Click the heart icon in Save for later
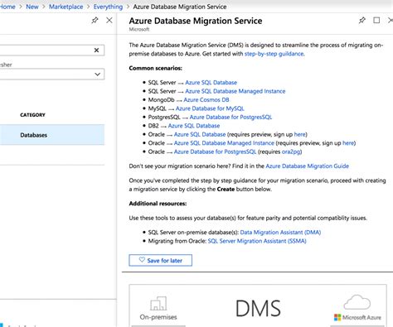 pos(142,260)
